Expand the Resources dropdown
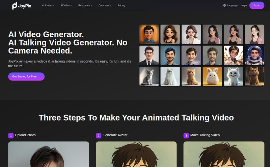 85,5
